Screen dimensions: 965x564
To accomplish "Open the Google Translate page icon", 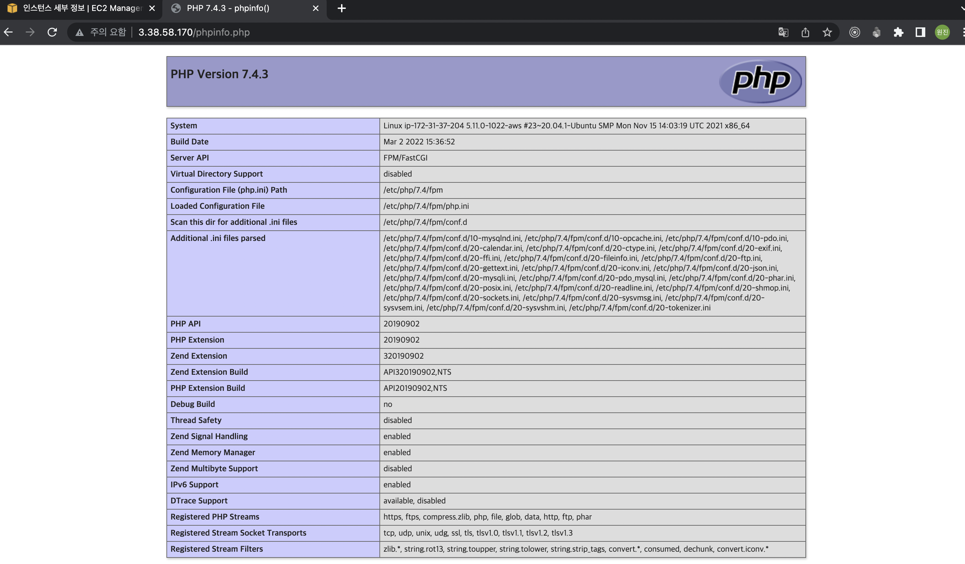I will point(783,33).
